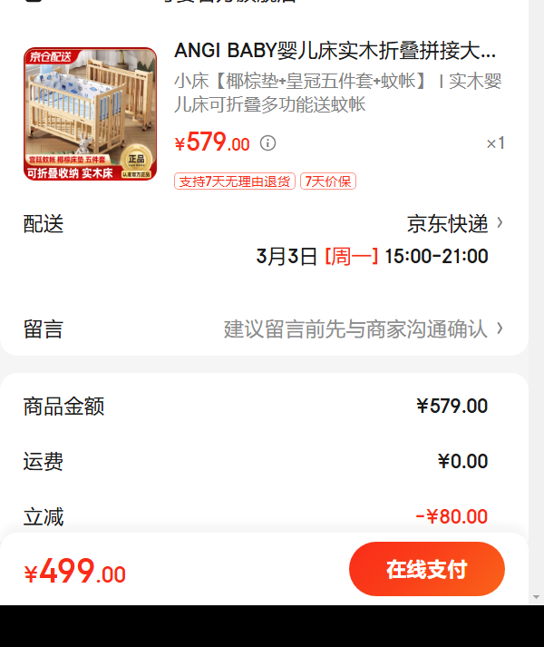Click the 配送 delivery row label
The width and height of the screenshot is (544, 647).
pyautogui.click(x=44, y=224)
